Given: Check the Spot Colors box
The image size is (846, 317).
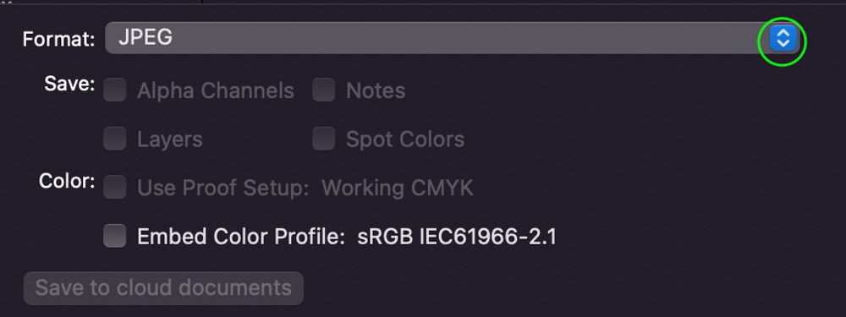Looking at the screenshot, I should (x=324, y=139).
